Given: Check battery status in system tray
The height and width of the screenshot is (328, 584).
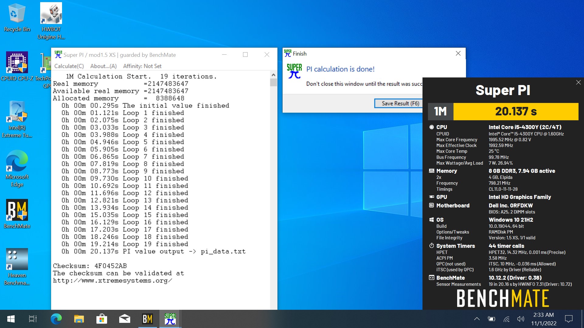Looking at the screenshot, I should tap(491, 319).
